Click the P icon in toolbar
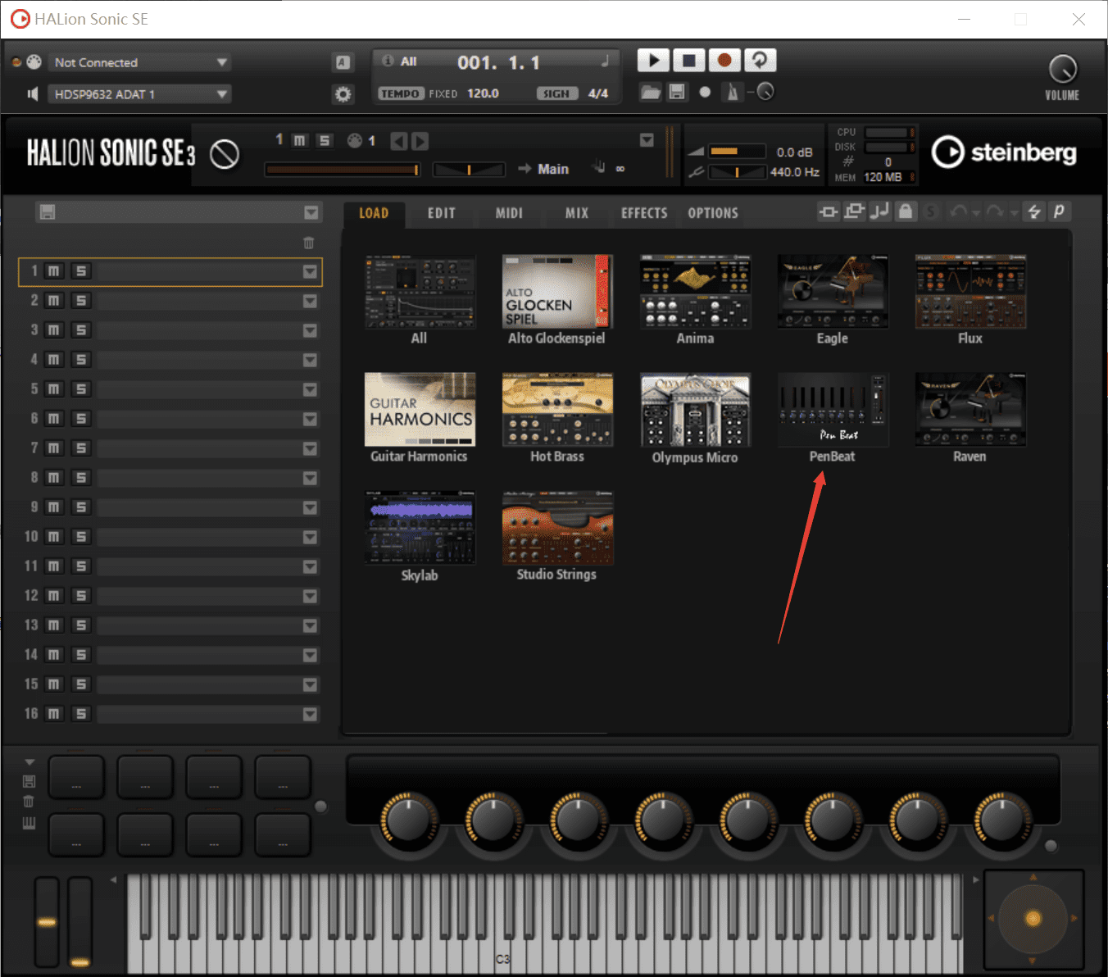Viewport: 1108px width, 977px height. point(1060,212)
